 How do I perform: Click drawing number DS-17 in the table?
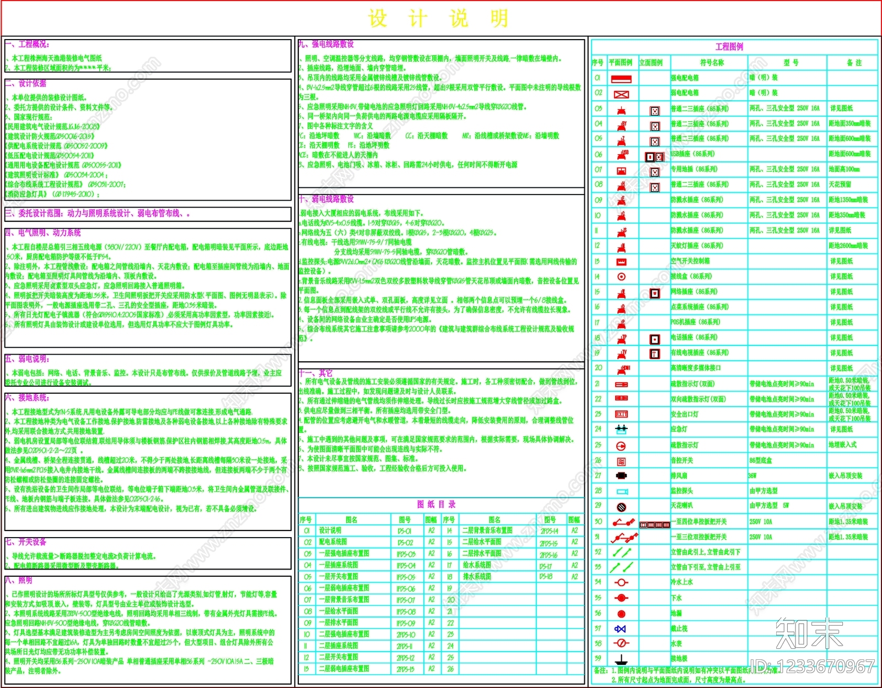tap(545, 566)
